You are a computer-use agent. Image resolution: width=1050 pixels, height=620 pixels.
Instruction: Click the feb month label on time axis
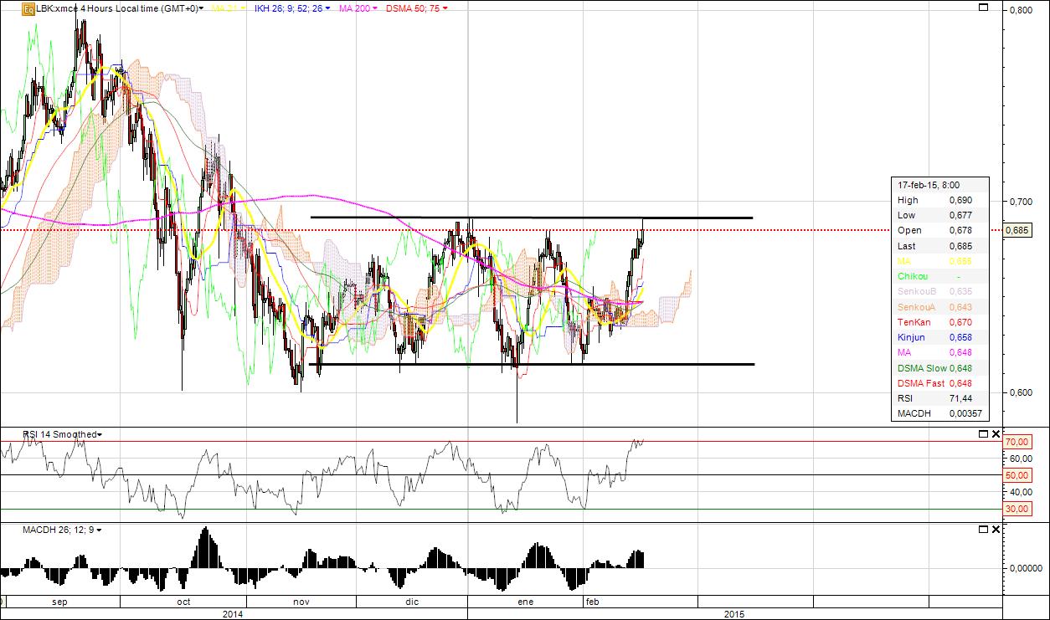[592, 602]
